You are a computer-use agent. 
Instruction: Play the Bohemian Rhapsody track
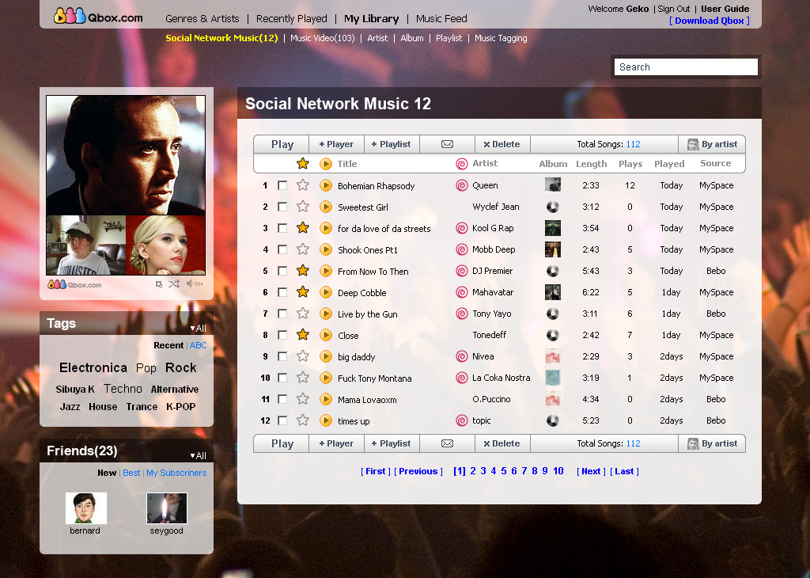[x=325, y=185]
